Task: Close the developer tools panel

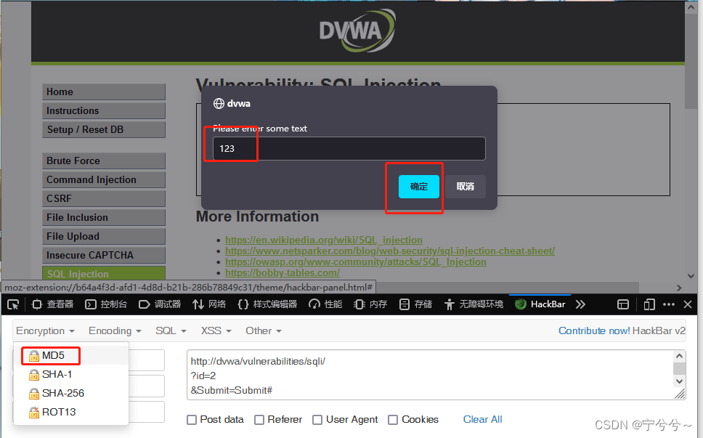Action: pos(688,304)
